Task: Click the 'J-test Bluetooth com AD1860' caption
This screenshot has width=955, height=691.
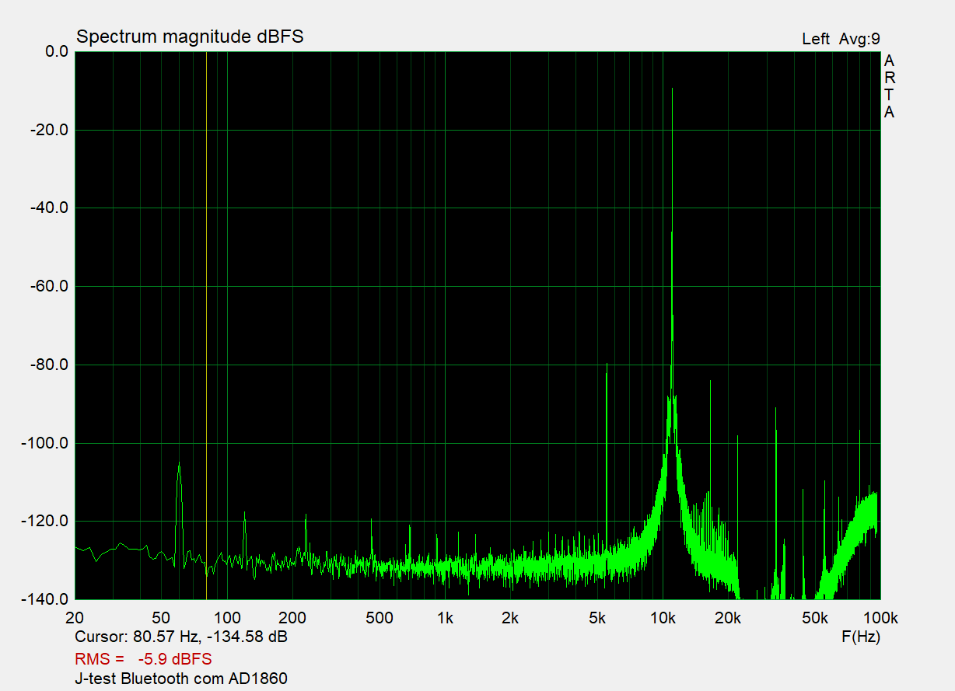Action: pyautogui.click(x=181, y=679)
